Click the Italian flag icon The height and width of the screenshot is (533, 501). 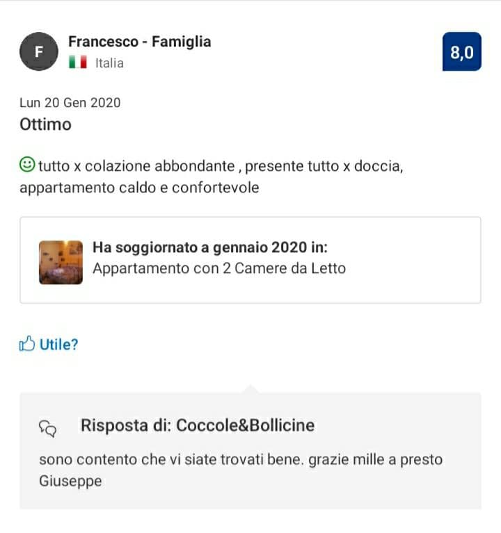pyautogui.click(x=78, y=63)
